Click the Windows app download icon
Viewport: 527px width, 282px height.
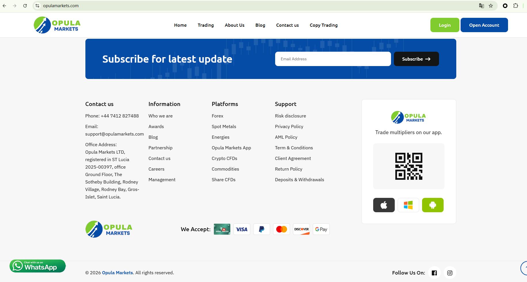click(408, 205)
